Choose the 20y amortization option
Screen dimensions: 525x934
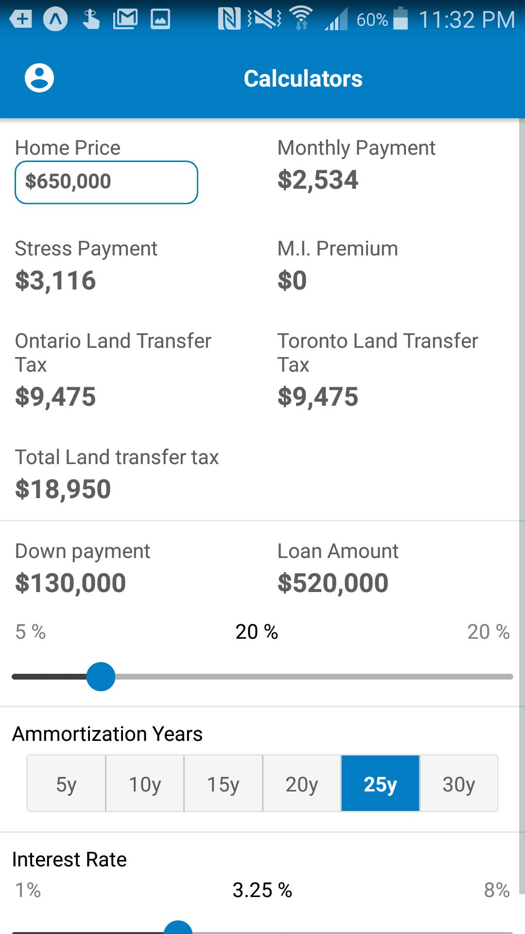click(x=302, y=783)
